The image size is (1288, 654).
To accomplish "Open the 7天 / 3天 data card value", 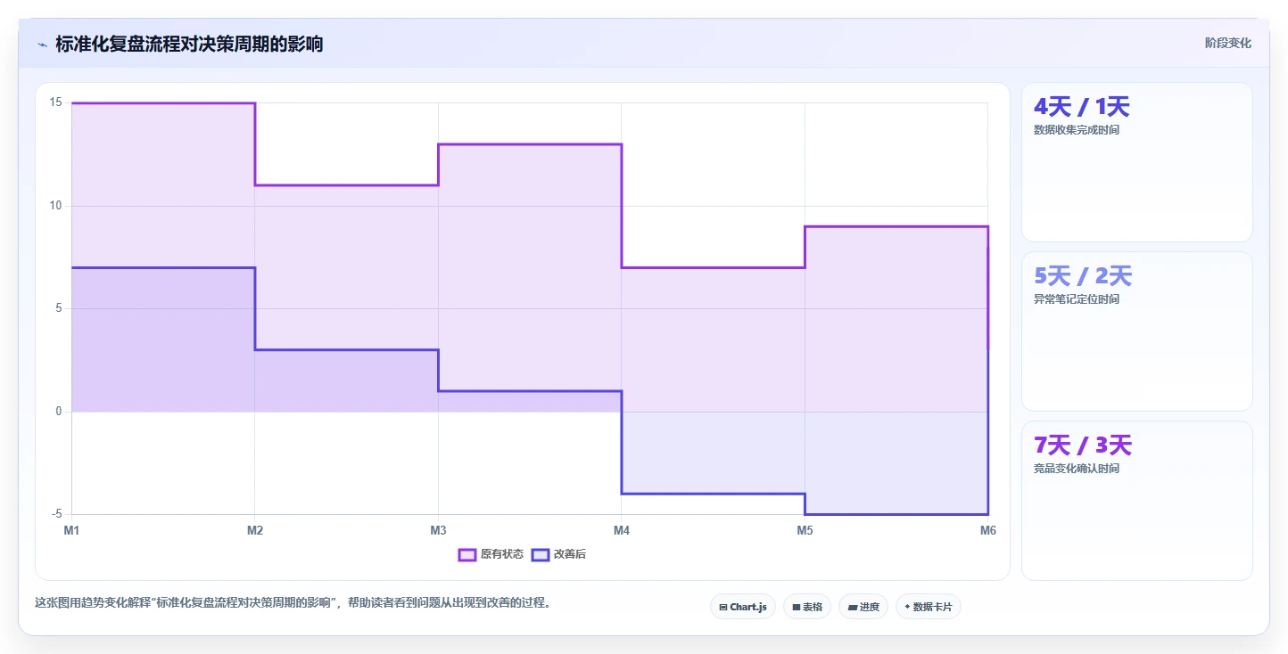I will coord(1083,446).
